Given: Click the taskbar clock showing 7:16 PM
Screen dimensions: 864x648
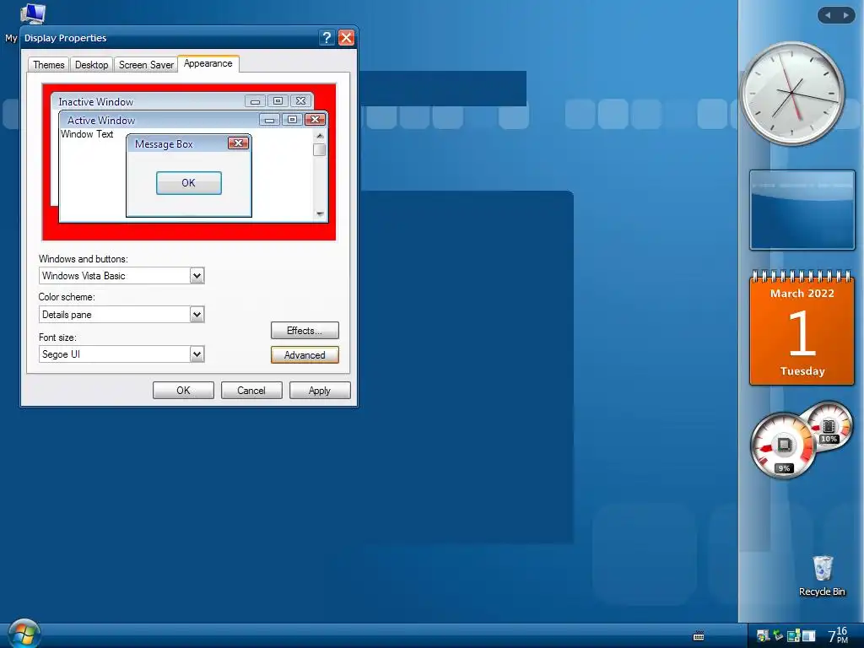Looking at the screenshot, I should [x=838, y=635].
